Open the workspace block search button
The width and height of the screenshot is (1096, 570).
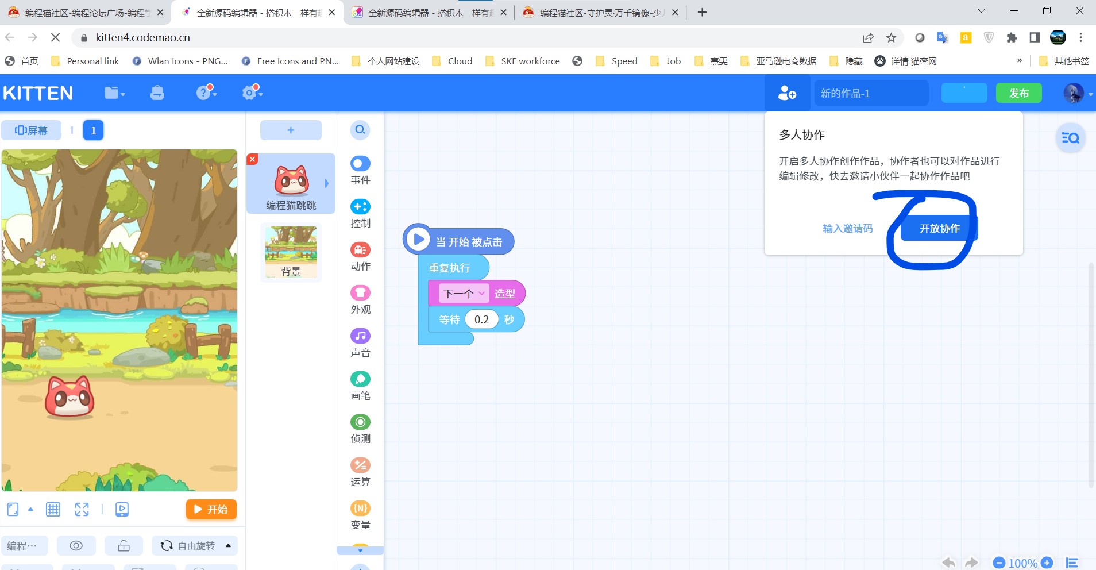[x=1070, y=138]
